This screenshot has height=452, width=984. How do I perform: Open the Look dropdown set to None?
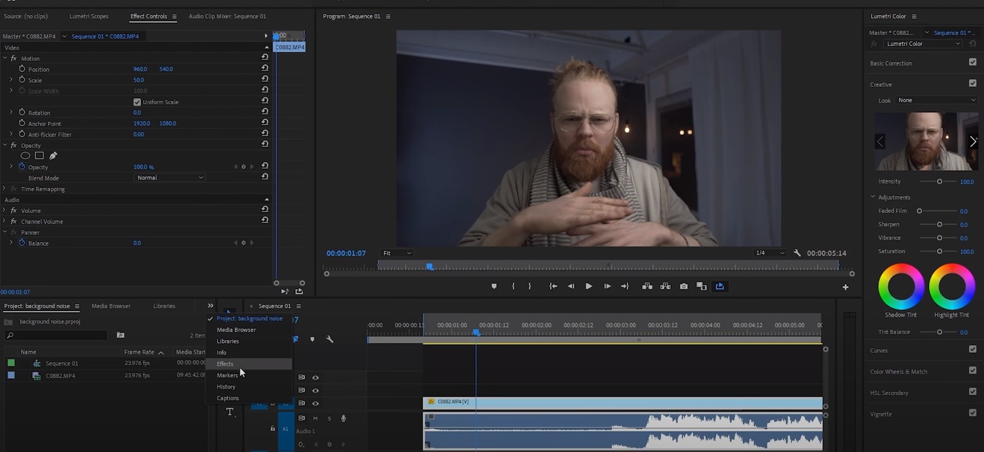click(936, 100)
